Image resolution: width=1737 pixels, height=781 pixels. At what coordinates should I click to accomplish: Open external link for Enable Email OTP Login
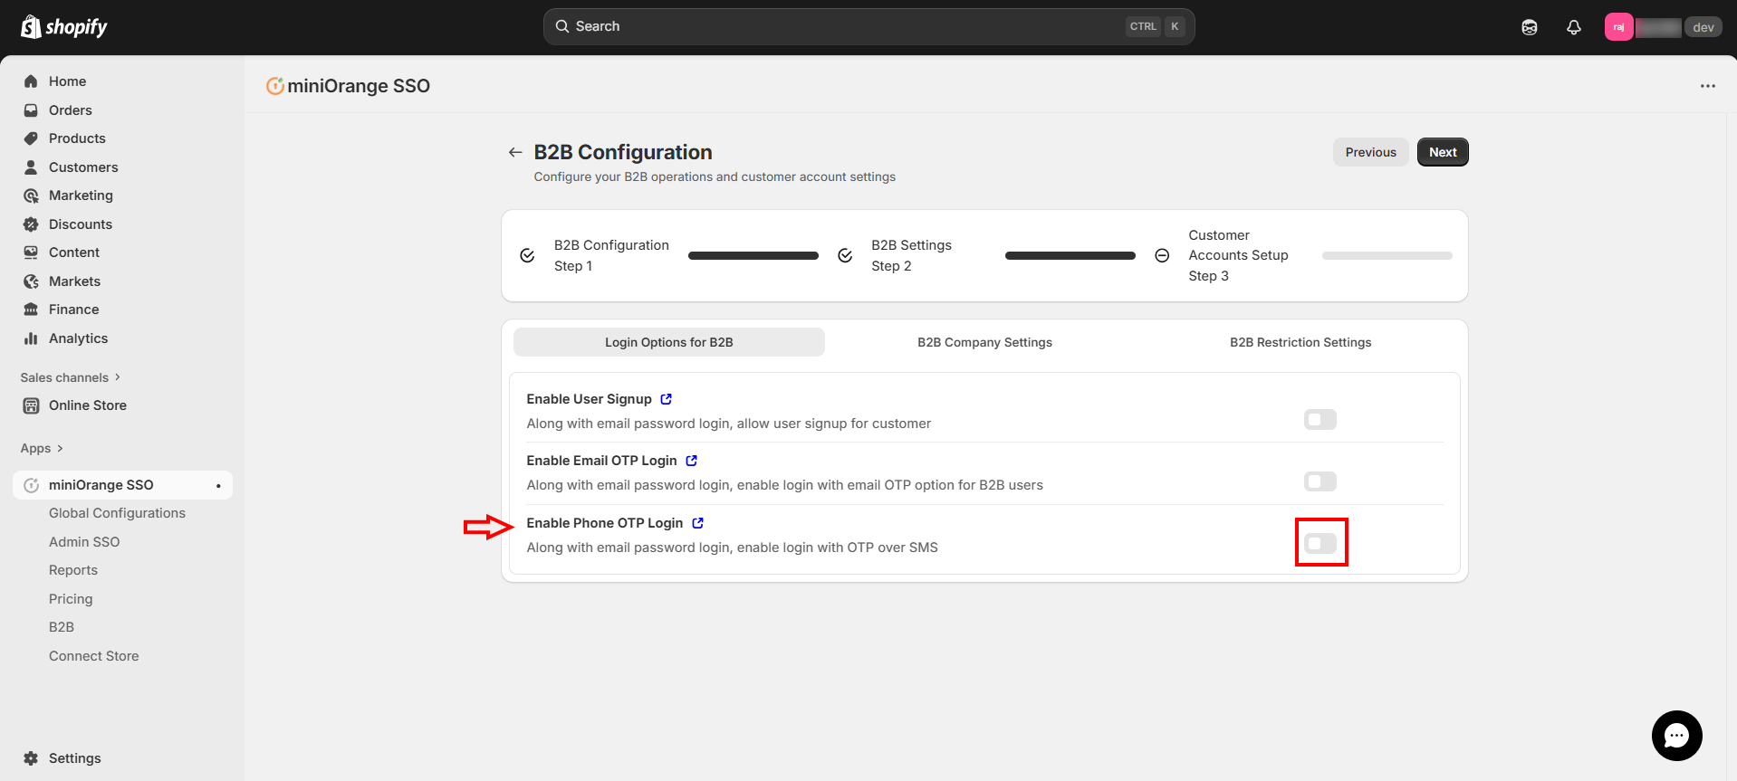[692, 461]
